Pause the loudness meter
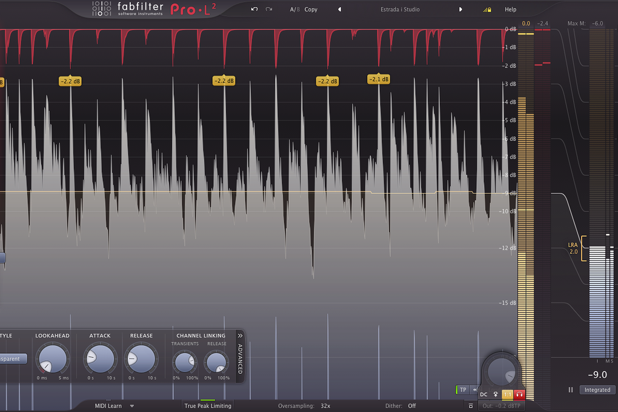 [x=570, y=390]
